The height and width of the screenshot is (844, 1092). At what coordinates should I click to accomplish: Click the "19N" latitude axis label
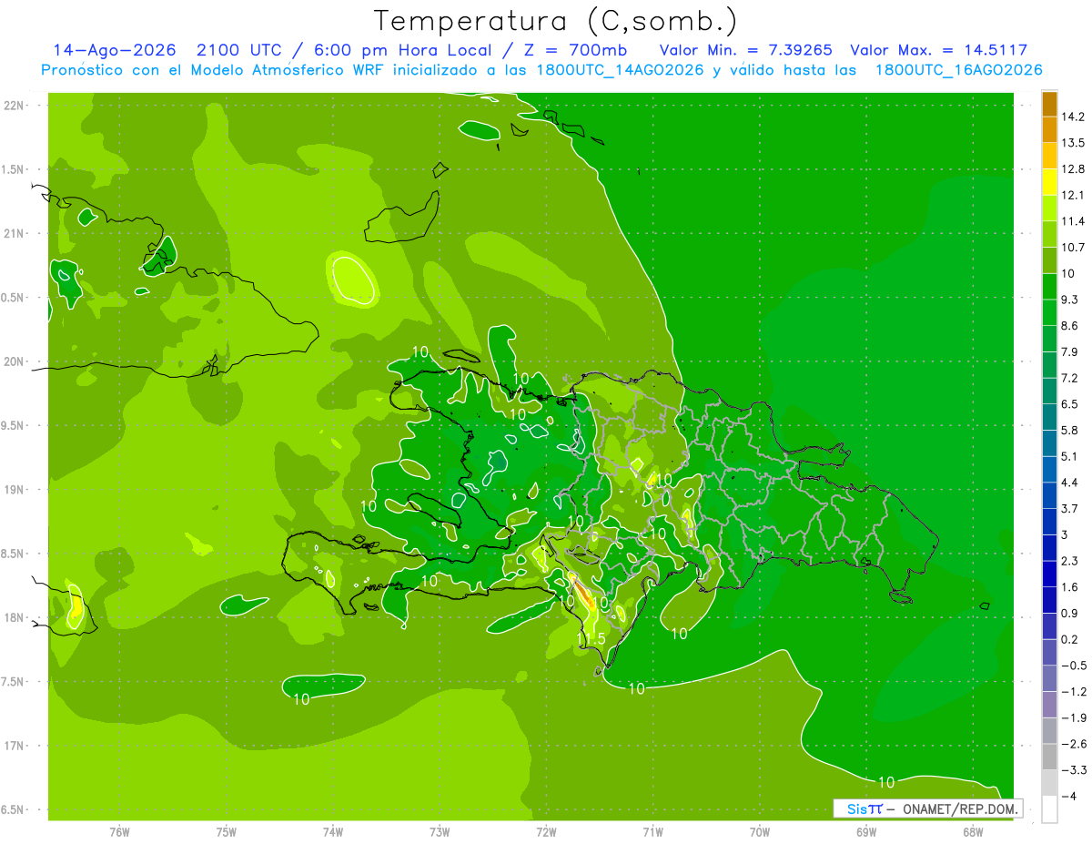(x=14, y=491)
